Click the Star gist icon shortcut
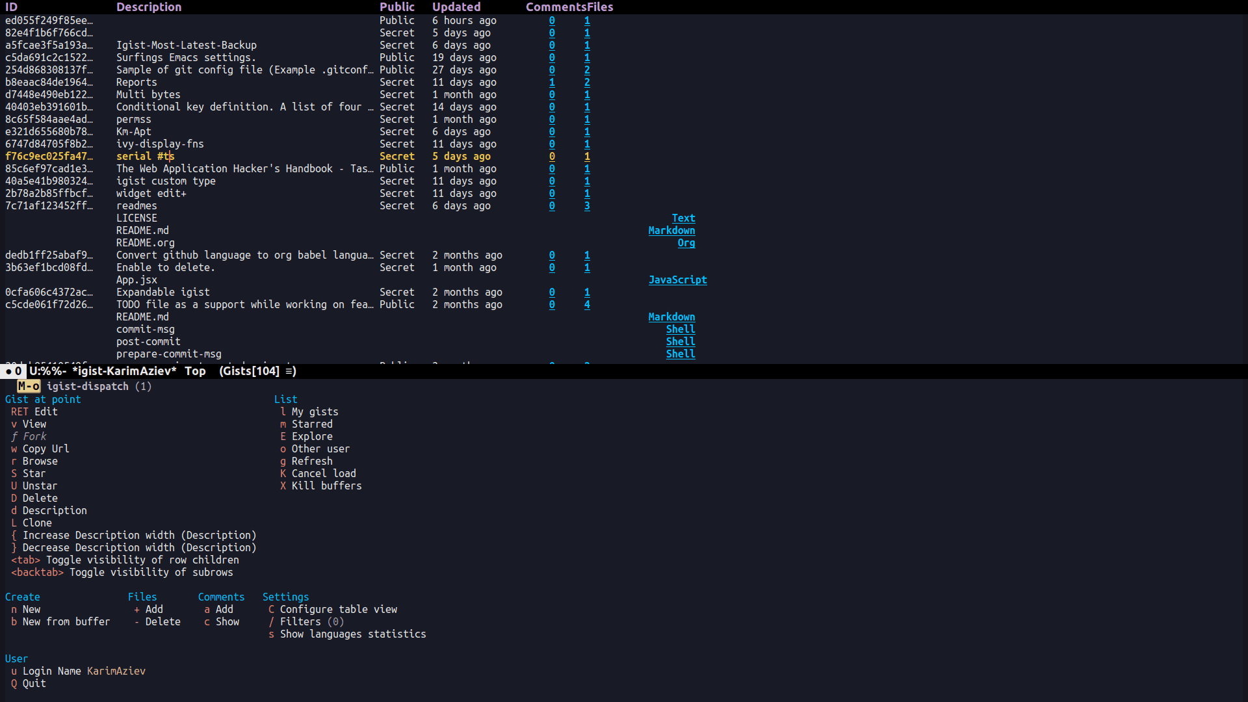The height and width of the screenshot is (702, 1248). (13, 473)
